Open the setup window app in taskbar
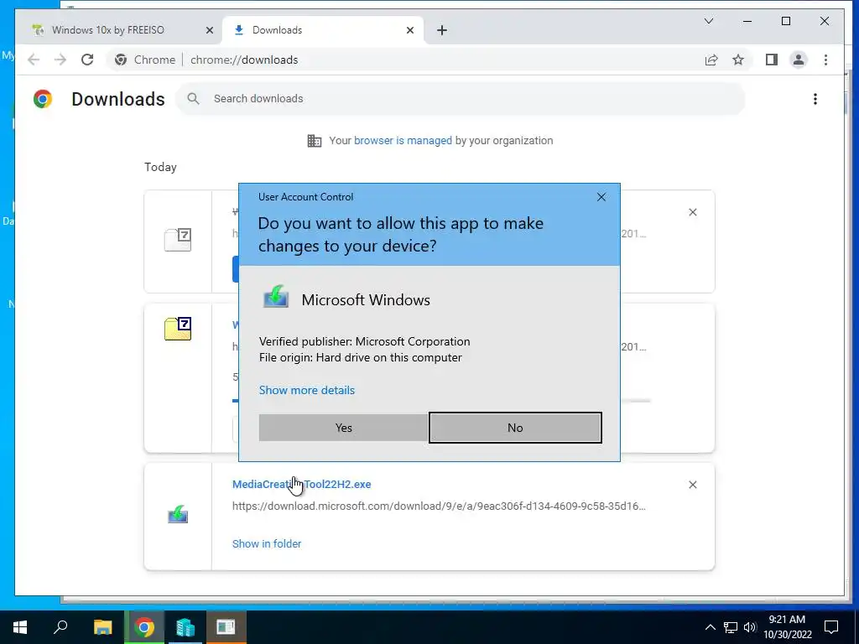859x644 pixels. click(x=226, y=627)
